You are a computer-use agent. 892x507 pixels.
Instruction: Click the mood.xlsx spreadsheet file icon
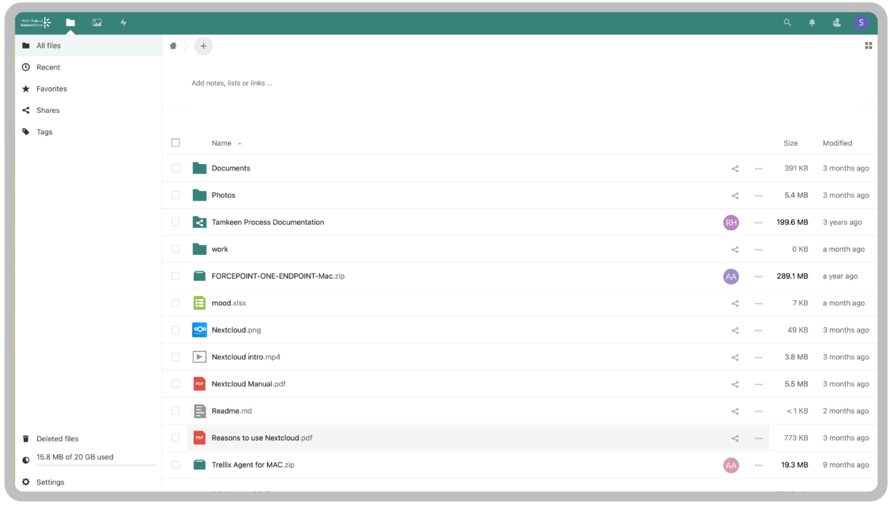click(199, 303)
